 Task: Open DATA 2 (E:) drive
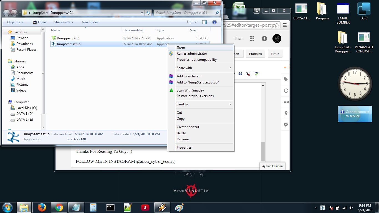(25, 120)
